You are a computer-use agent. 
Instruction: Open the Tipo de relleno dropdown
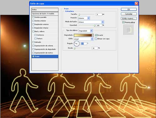91,31
